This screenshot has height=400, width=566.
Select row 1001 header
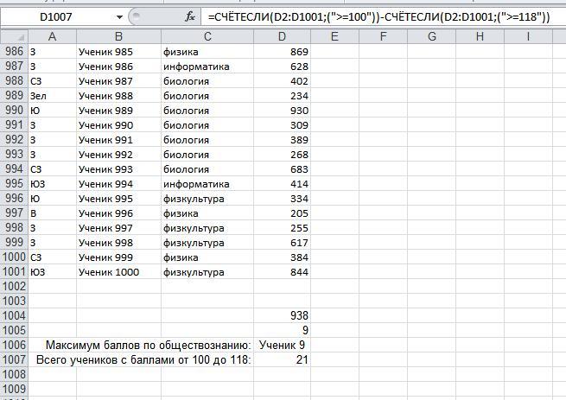click(x=15, y=272)
